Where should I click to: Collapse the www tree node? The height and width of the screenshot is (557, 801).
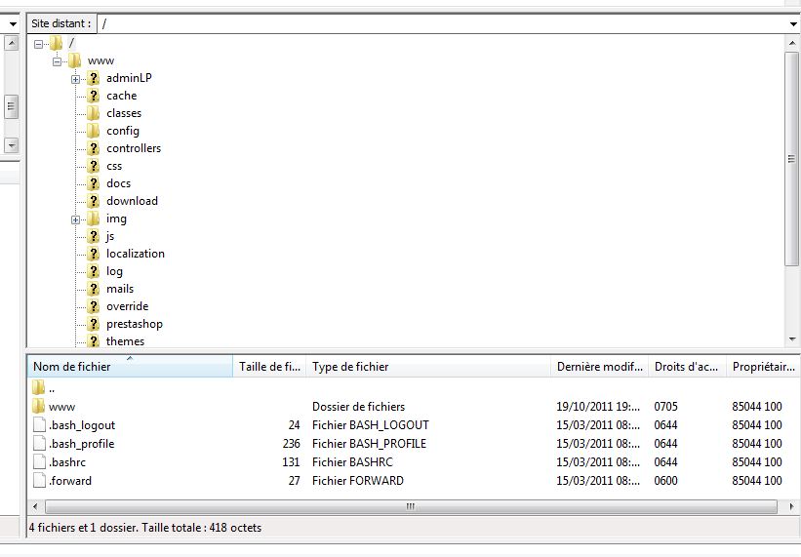pos(57,61)
